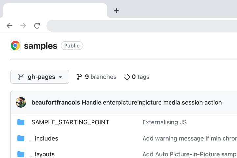Viewport: 237px width, 158px height.
Task: Click the branch icon beside 9 branches
Action: (79, 77)
